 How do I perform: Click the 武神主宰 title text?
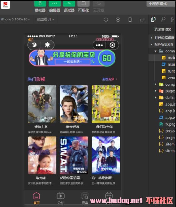pyautogui.click(x=41, y=127)
